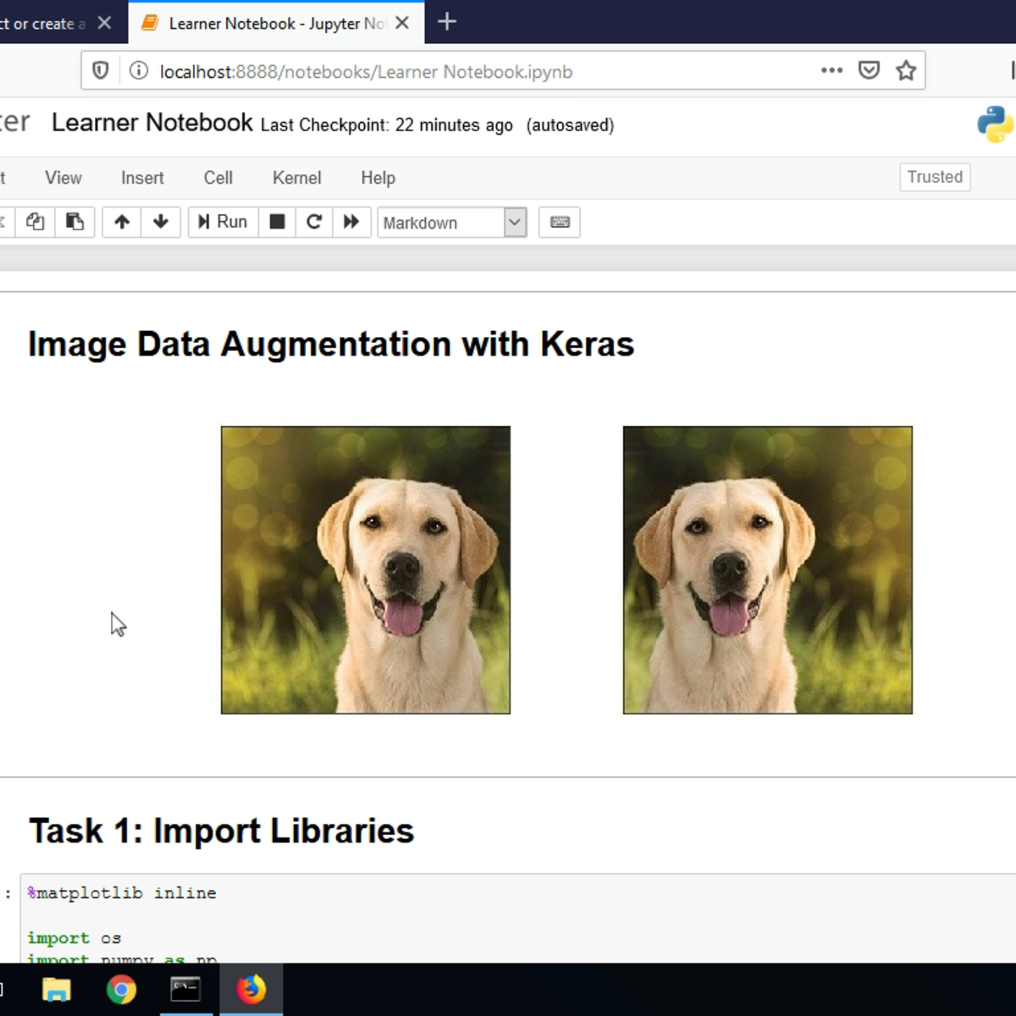Move the selected cell down
Image resolution: width=1016 pixels, height=1016 pixels.
point(161,222)
